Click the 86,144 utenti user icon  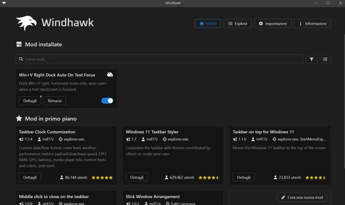pos(62,177)
